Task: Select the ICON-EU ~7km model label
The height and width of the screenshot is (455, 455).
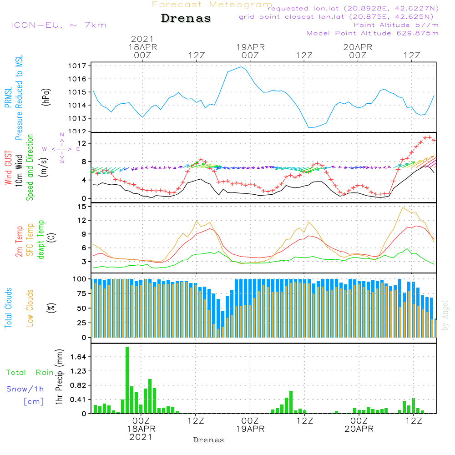Action: click(59, 25)
